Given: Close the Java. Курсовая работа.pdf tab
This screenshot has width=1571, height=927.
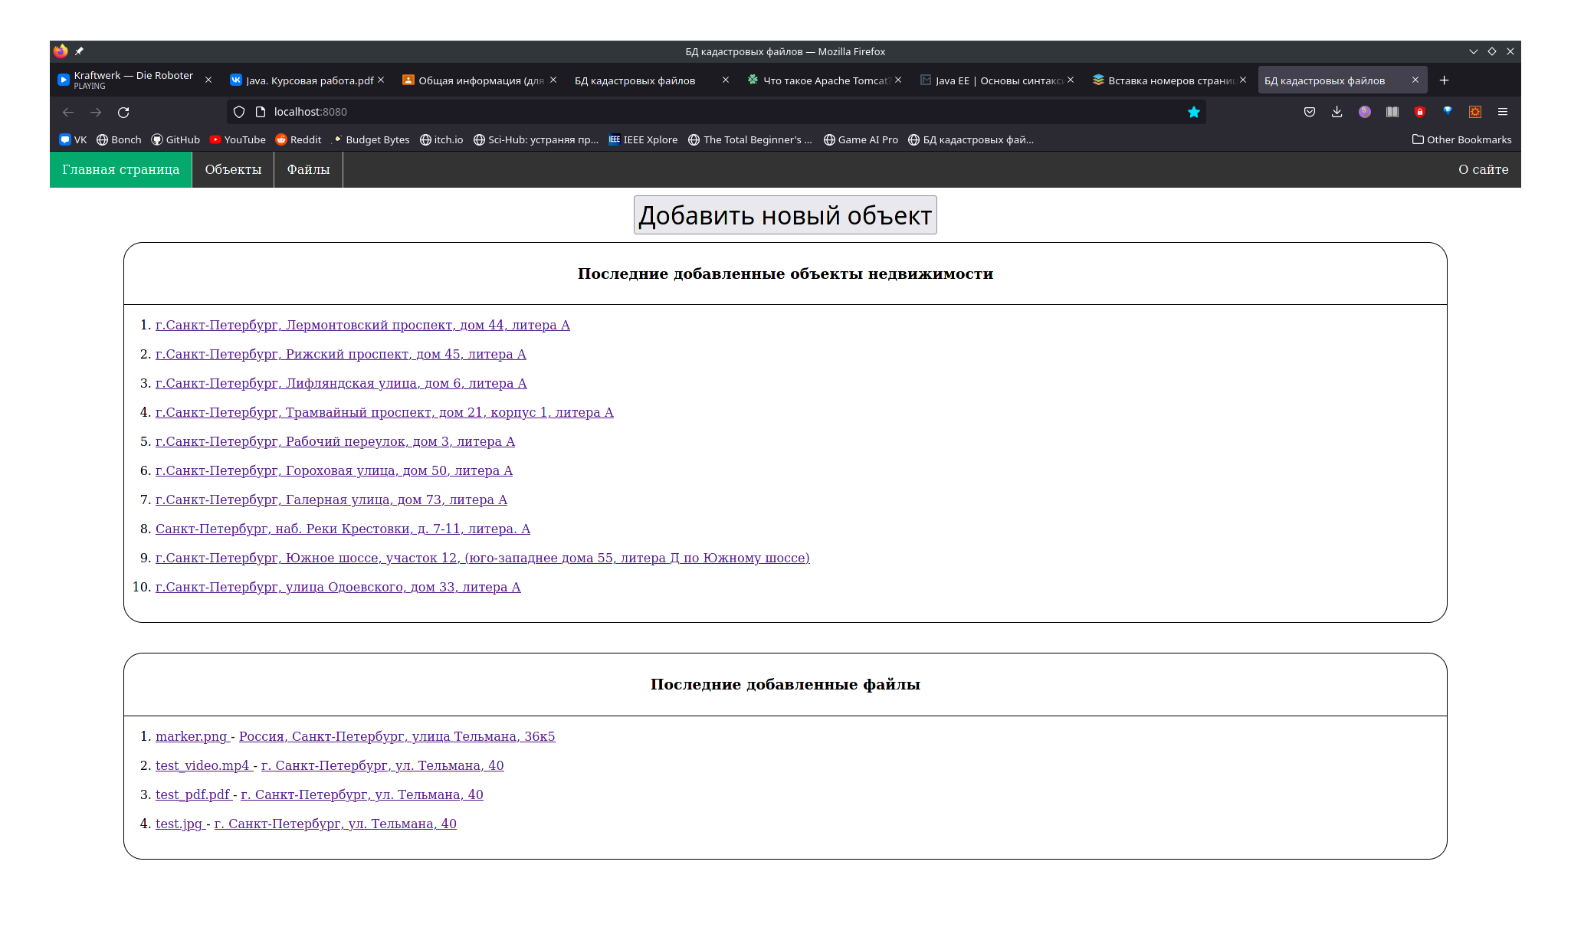Looking at the screenshot, I should coord(381,80).
